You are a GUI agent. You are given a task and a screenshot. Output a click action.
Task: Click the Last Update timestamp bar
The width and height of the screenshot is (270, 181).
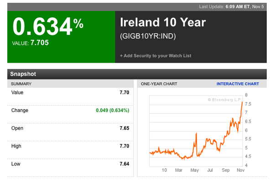[x=137, y=7]
